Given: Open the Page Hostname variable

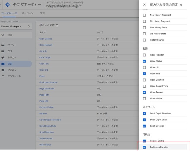Looking at the screenshot, I should 47,89.
